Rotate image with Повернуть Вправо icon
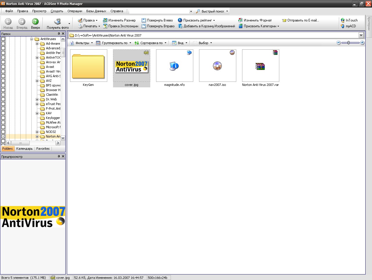Viewport: 372px width, 280px height. (x=144, y=26)
